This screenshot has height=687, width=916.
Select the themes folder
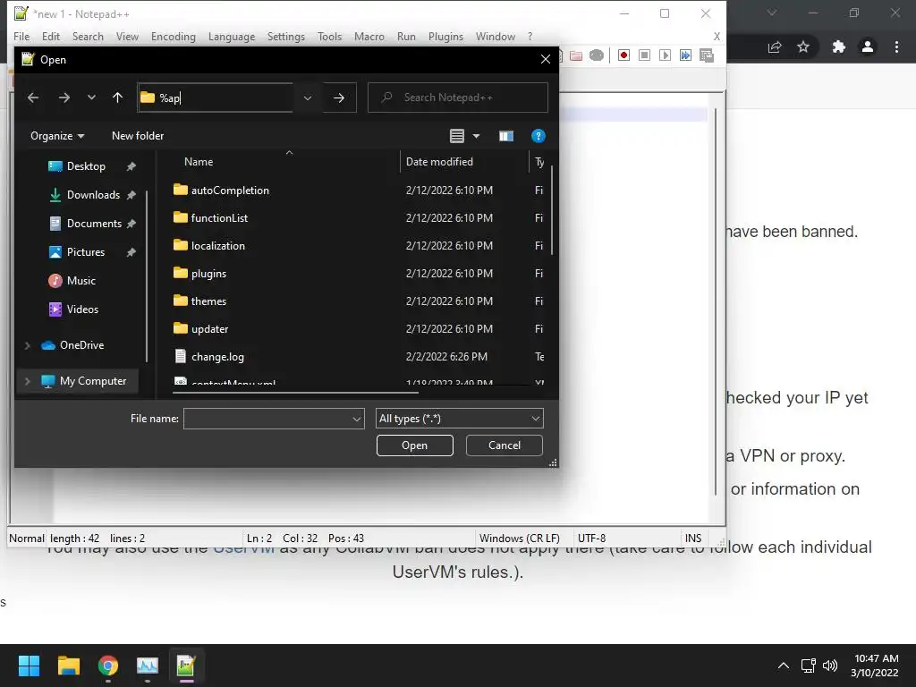coord(208,301)
